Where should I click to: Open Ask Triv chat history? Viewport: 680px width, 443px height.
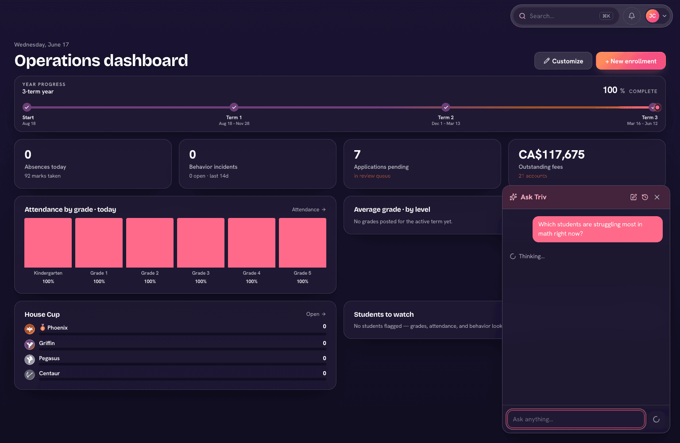point(645,197)
